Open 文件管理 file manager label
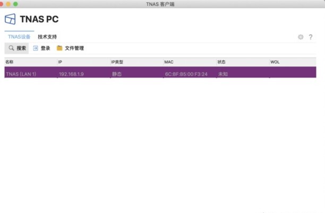The image size is (325, 213). point(74,48)
